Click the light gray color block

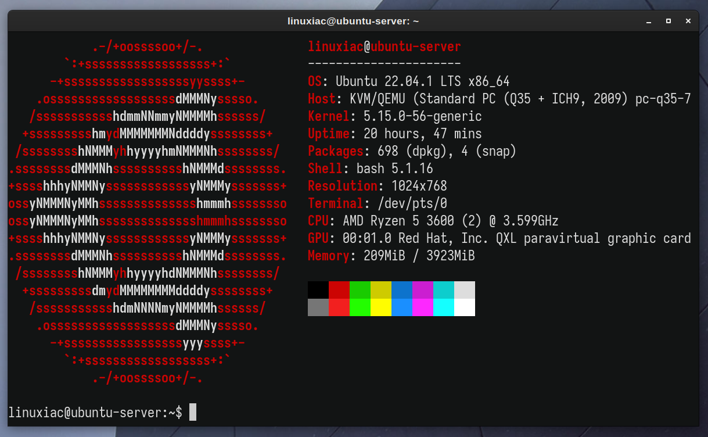(x=465, y=290)
